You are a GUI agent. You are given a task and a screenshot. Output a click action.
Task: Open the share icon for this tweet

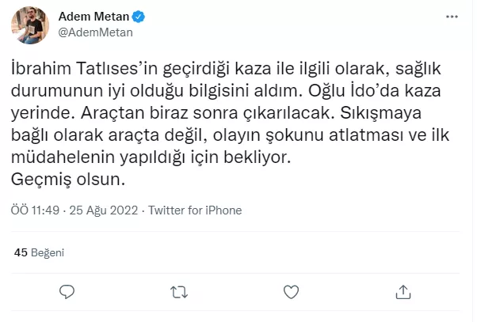(x=403, y=291)
